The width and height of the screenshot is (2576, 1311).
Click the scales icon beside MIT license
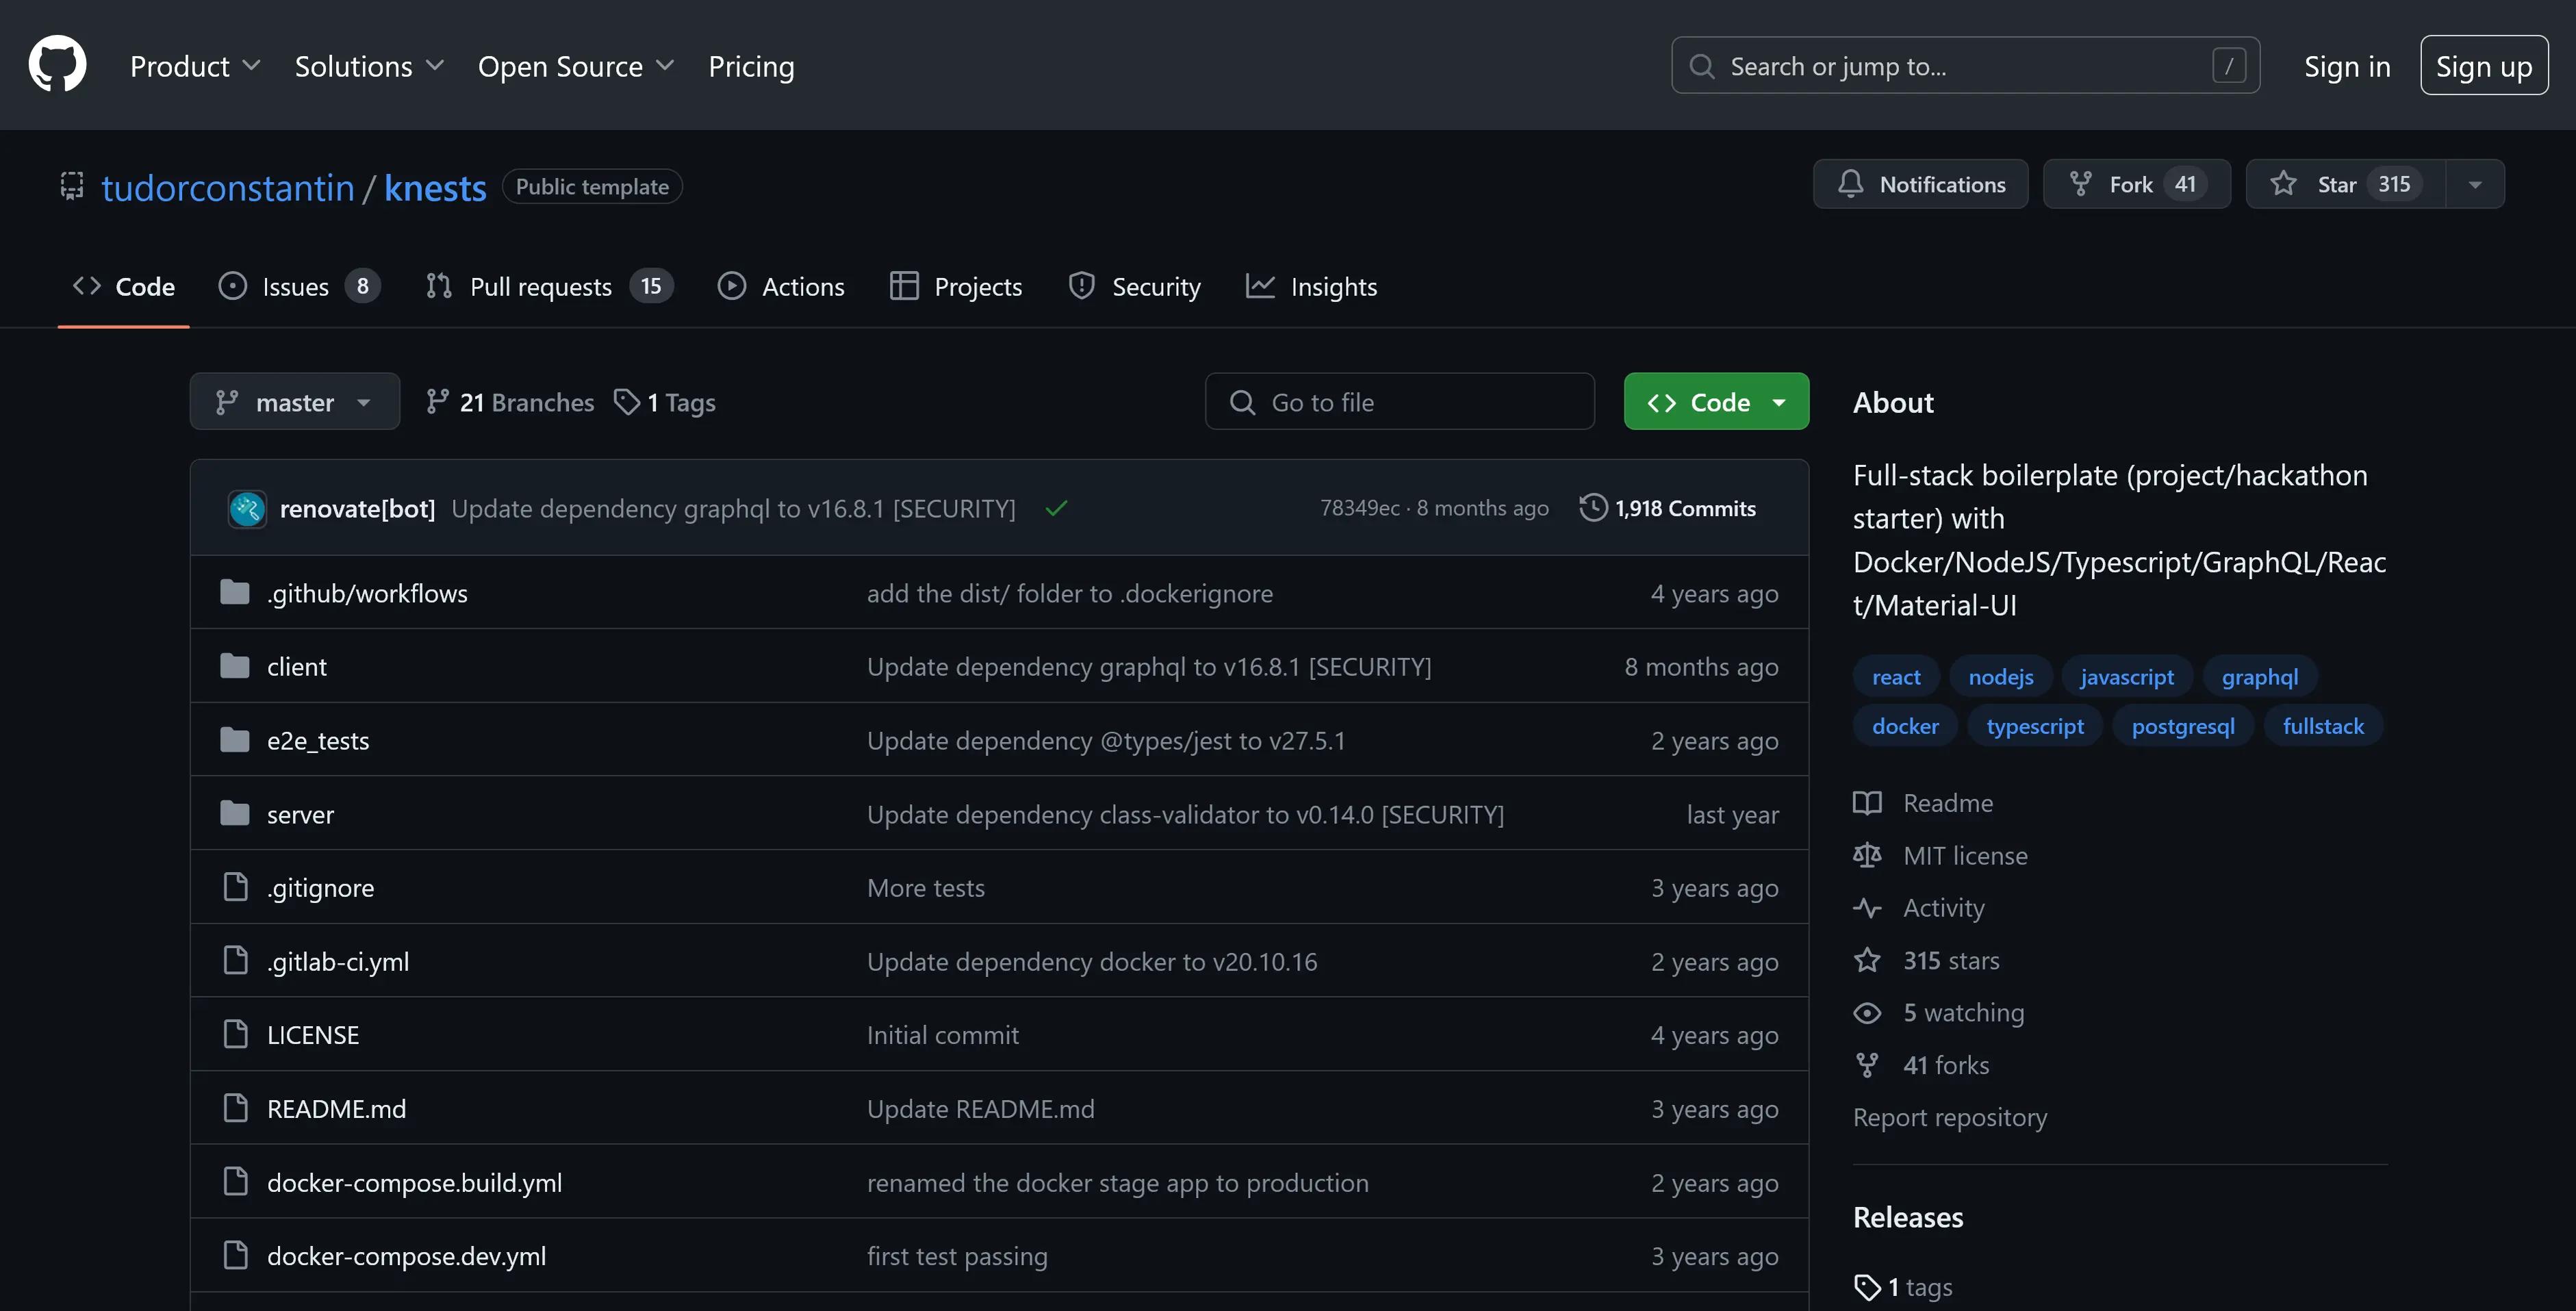pyautogui.click(x=1867, y=855)
